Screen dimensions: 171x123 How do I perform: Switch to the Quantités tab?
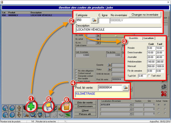click(134, 38)
